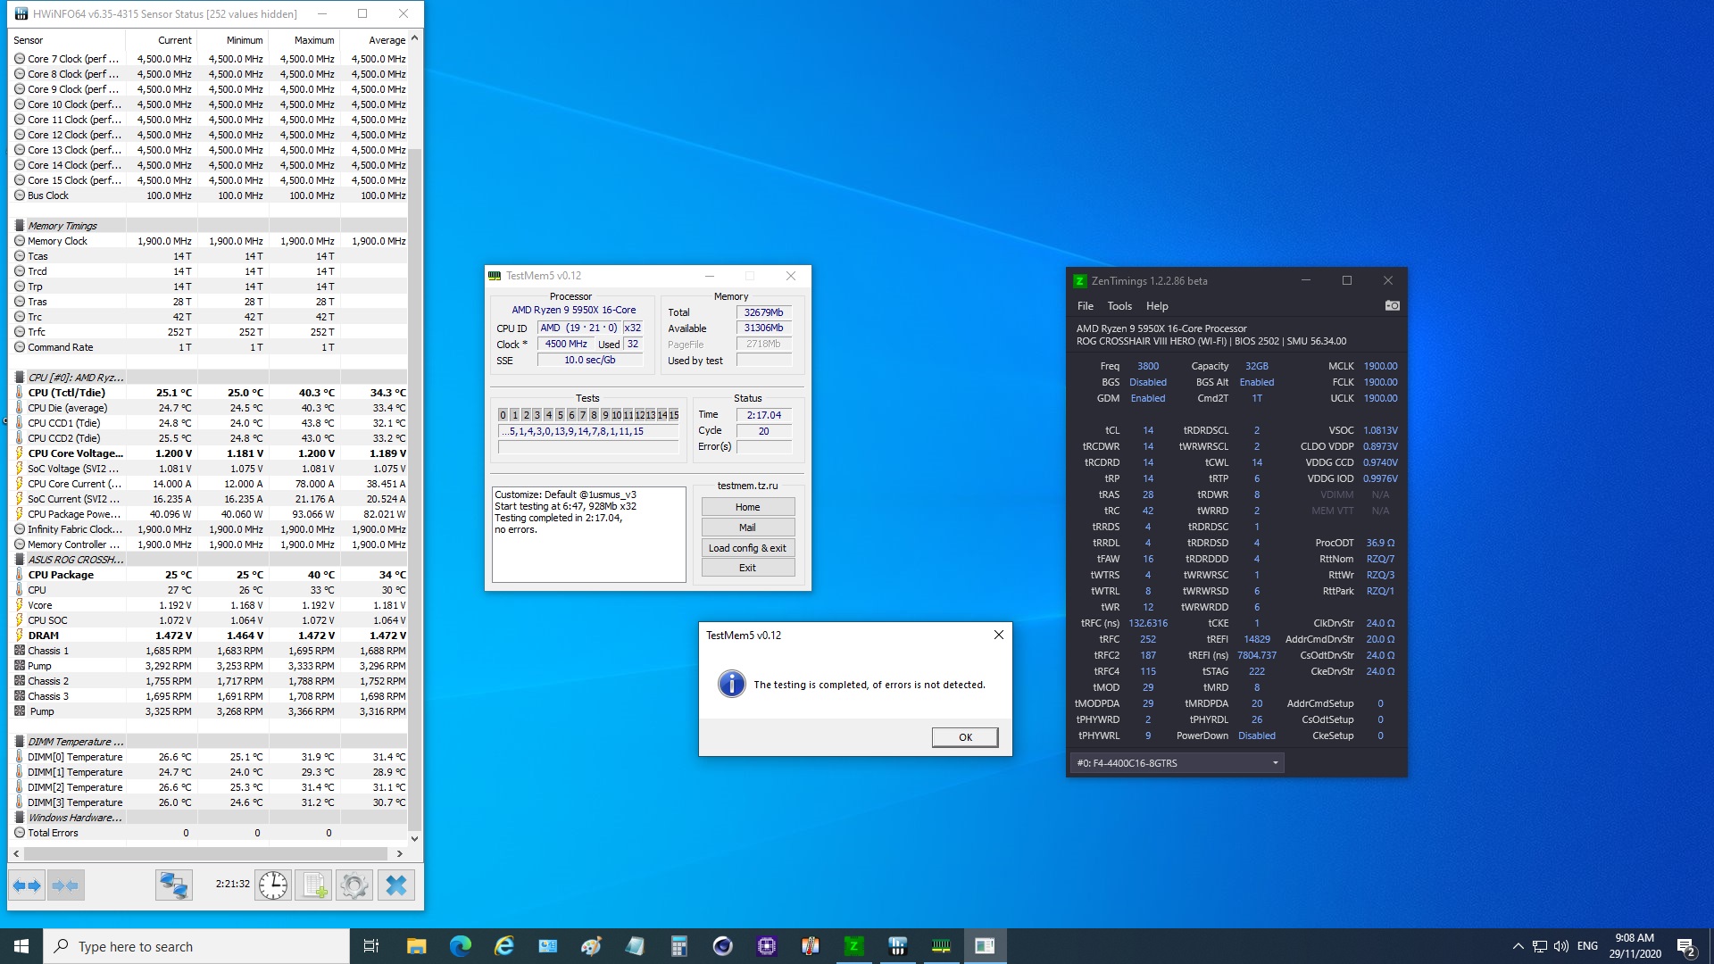
Task: Click taskbar search box
Action: pyautogui.click(x=196, y=946)
